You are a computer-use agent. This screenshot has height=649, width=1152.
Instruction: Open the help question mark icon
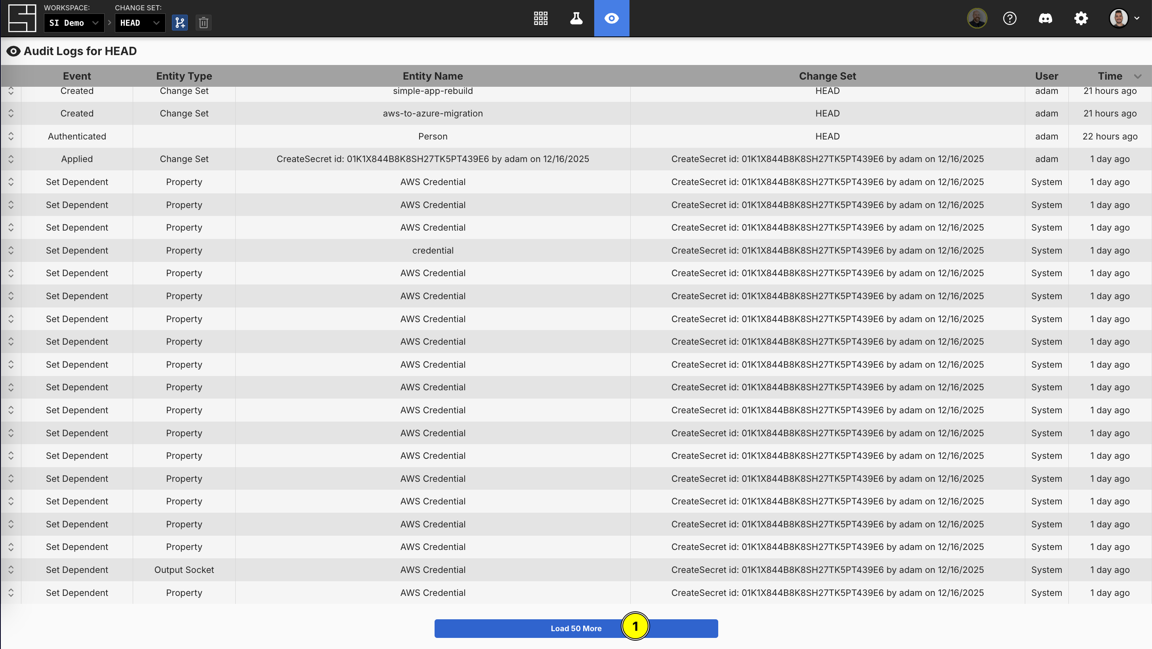1009,18
